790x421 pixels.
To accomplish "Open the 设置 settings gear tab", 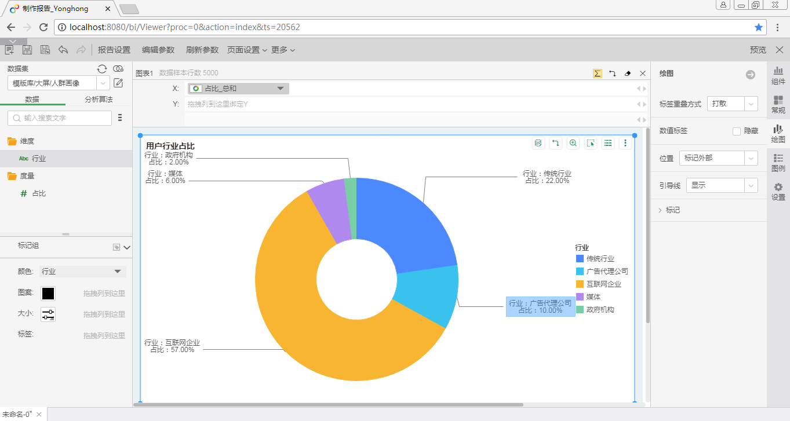I will 778,192.
